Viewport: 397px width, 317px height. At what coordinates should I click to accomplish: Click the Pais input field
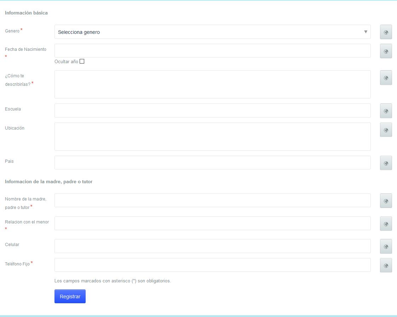(212, 163)
